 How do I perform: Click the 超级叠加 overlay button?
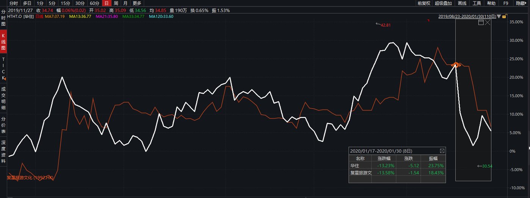point(443,3)
